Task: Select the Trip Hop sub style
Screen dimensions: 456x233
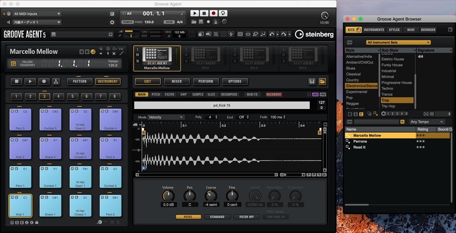Action: click(388, 106)
